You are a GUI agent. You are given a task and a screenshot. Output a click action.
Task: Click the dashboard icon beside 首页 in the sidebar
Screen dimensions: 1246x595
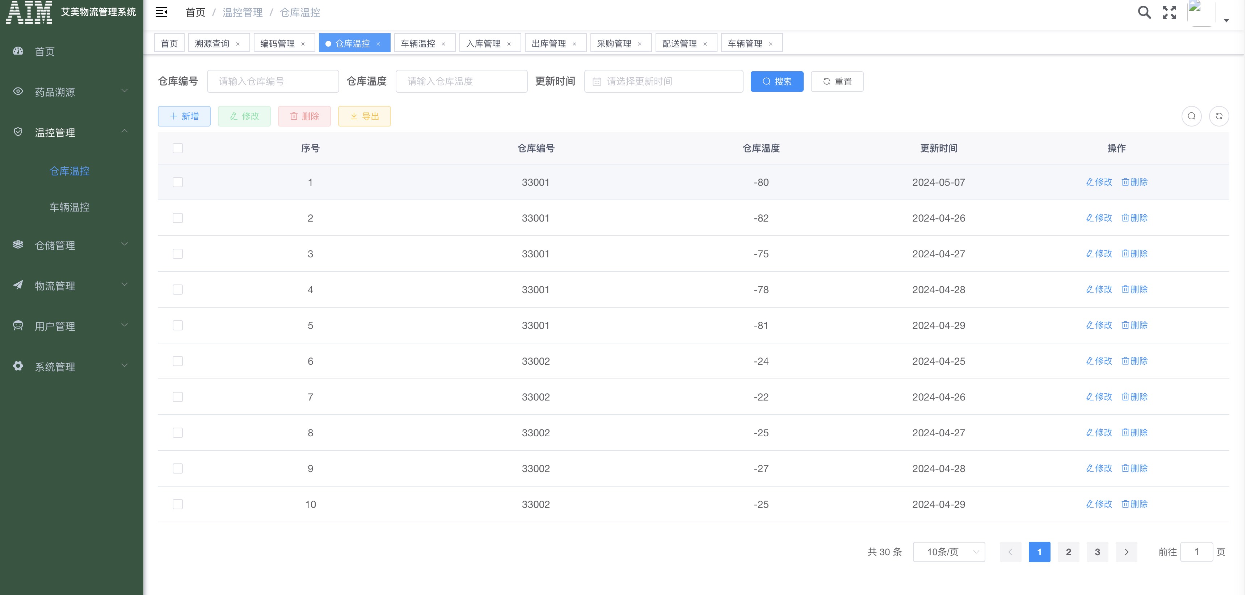tap(18, 51)
